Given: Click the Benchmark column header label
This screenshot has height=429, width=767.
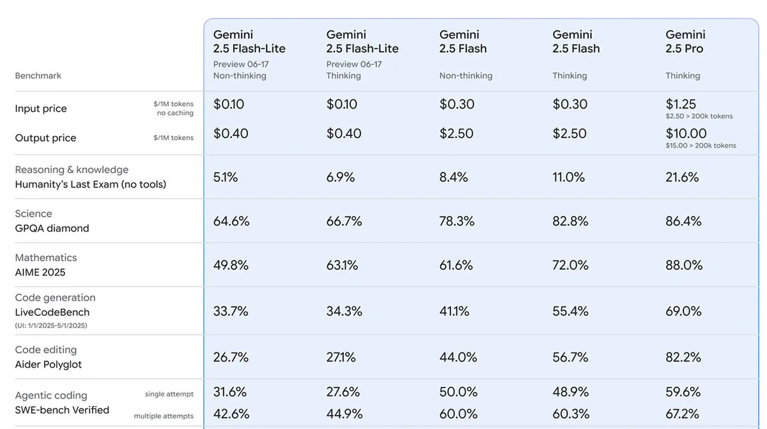Looking at the screenshot, I should click(x=38, y=76).
